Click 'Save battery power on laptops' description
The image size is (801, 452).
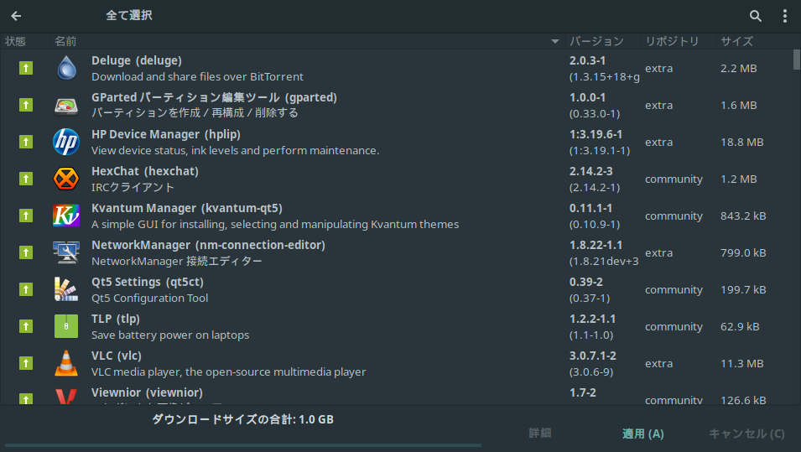170,335
